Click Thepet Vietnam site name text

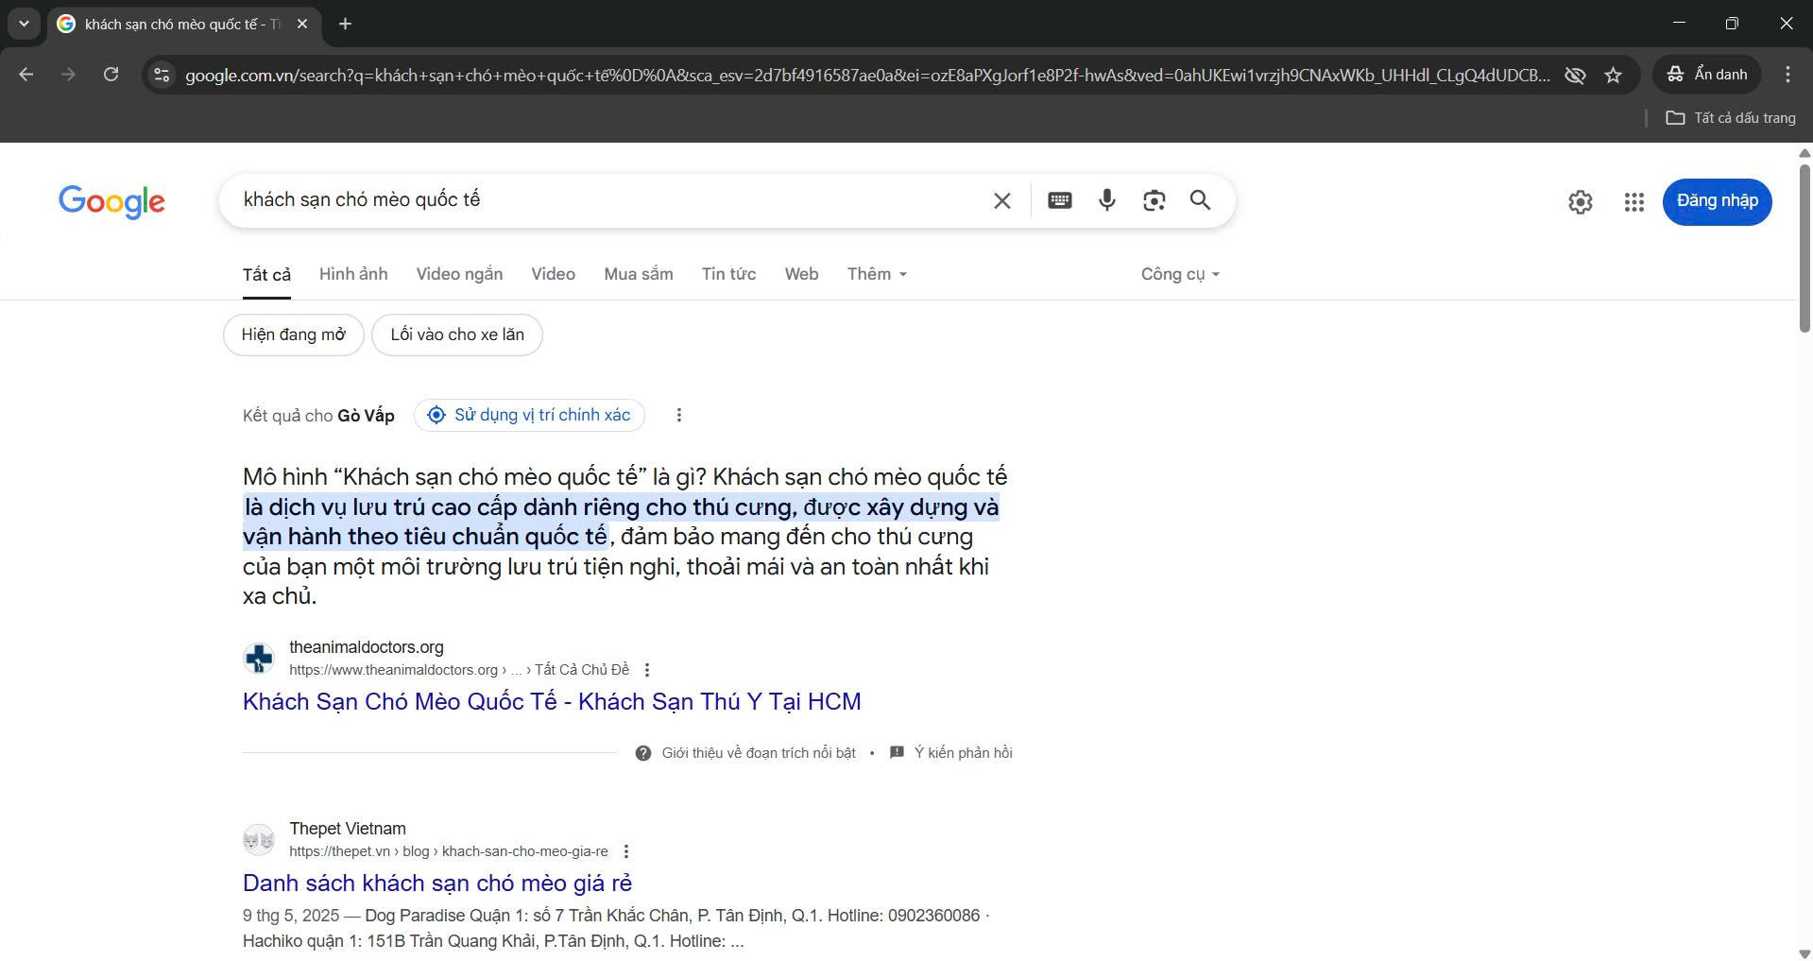[348, 829]
